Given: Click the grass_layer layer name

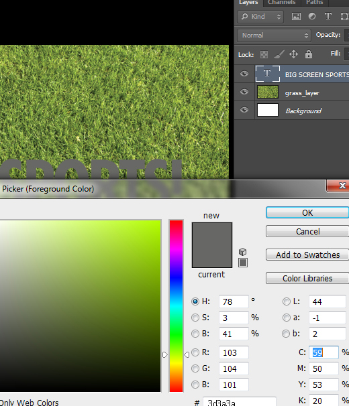Looking at the screenshot, I should (x=302, y=92).
